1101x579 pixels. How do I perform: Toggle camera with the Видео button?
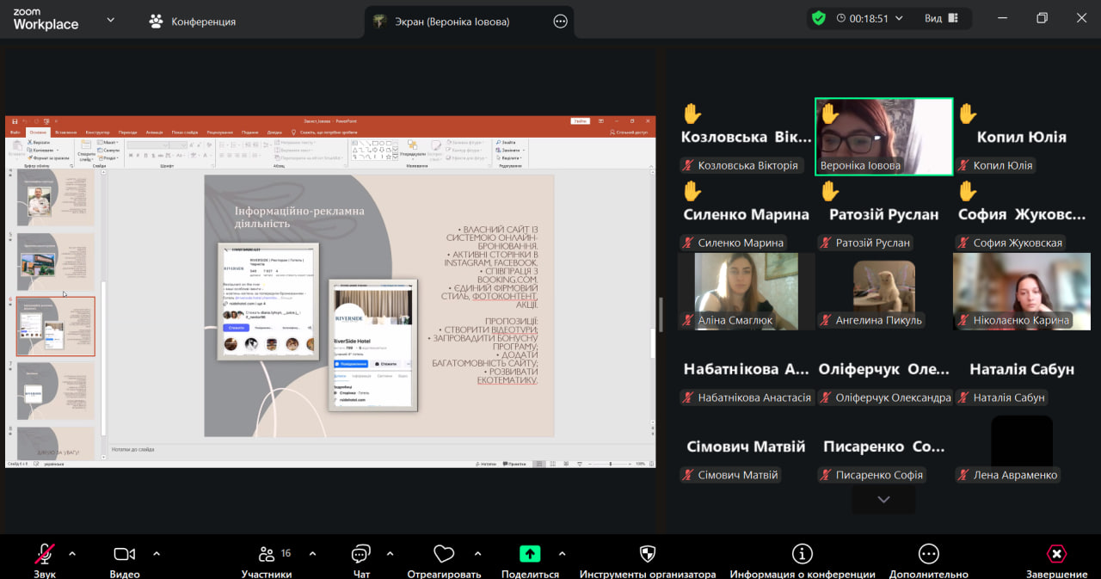click(x=125, y=555)
